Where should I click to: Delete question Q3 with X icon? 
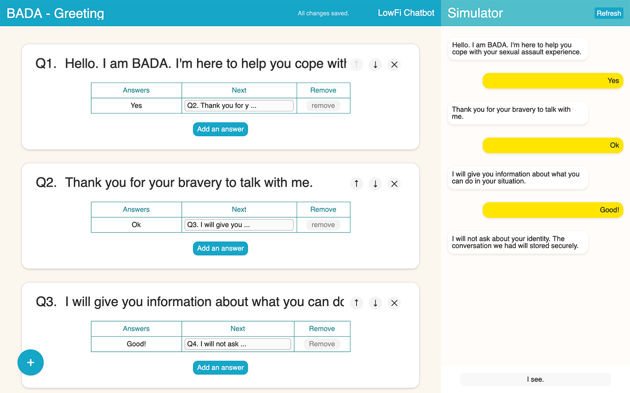394,303
